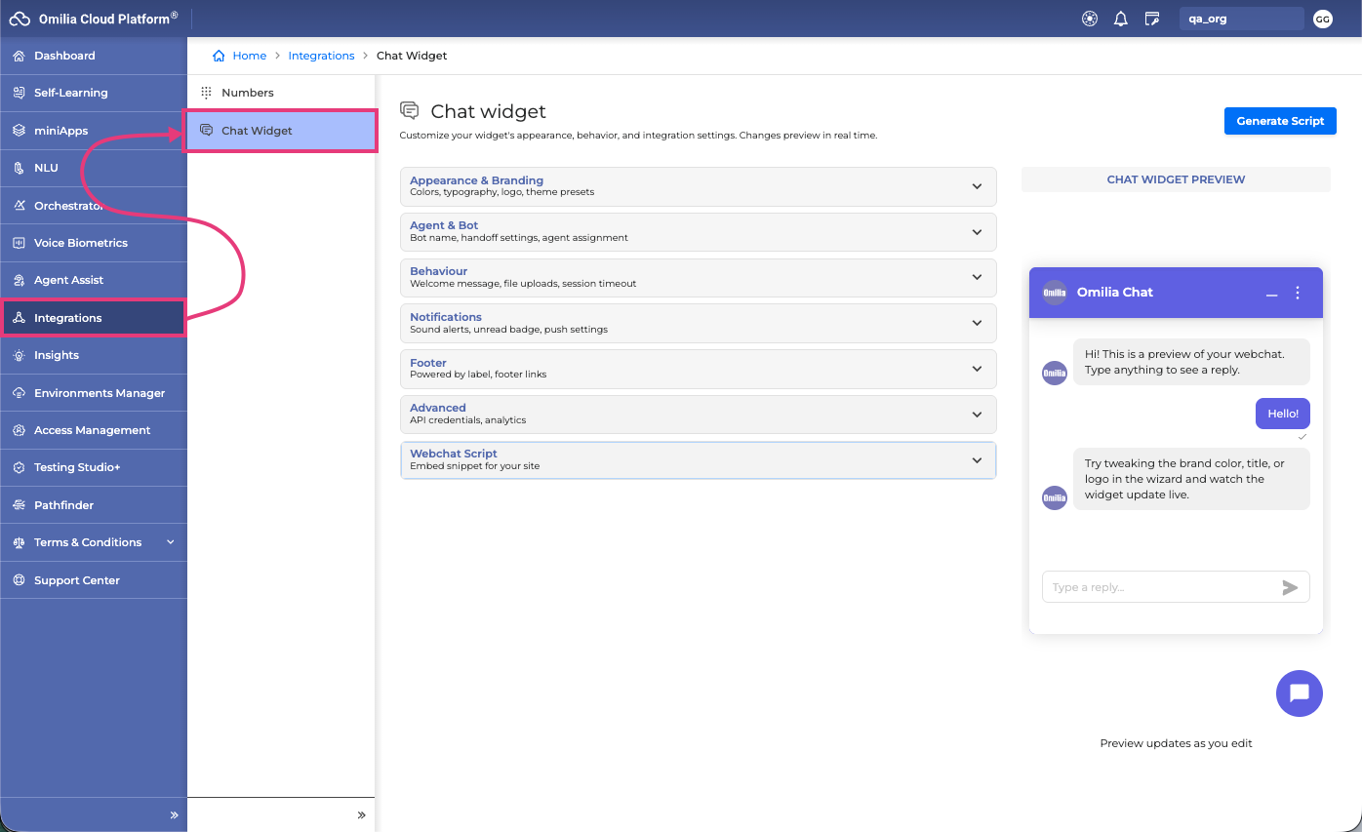Click the Support Center sidebar icon
This screenshot has width=1362, height=832.
(19, 580)
